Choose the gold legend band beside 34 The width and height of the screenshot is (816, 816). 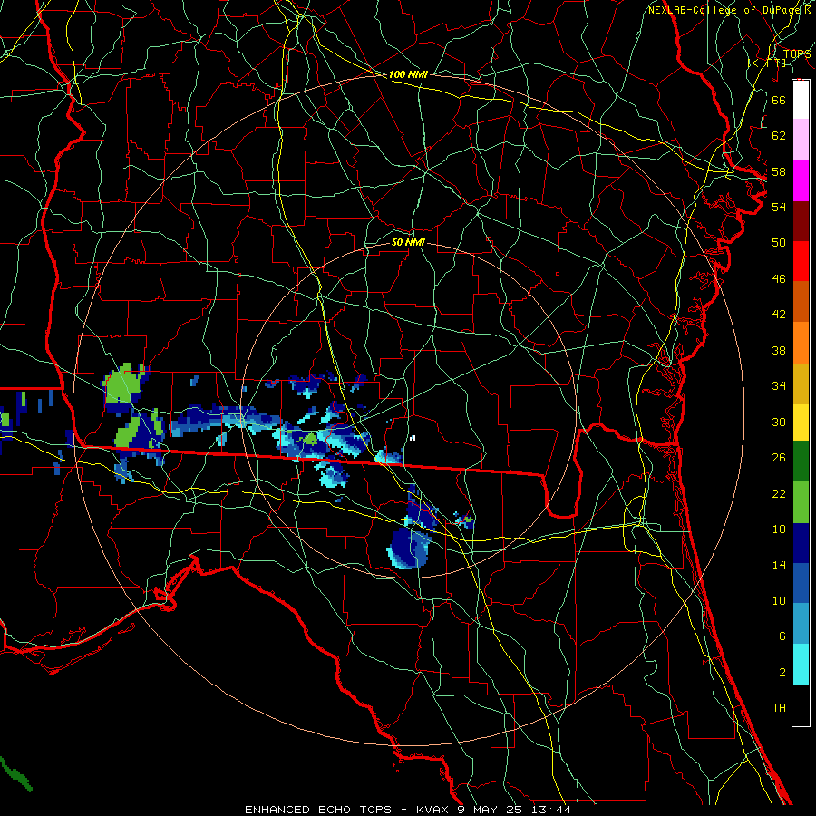801,384
